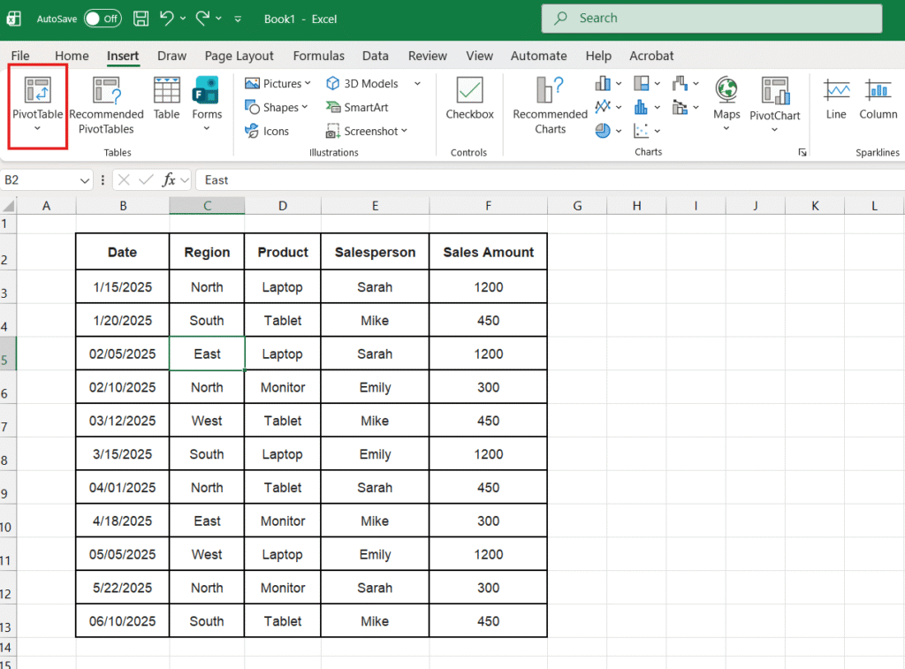This screenshot has height=669, width=905.
Task: Click into the Search box
Action: pos(711,19)
